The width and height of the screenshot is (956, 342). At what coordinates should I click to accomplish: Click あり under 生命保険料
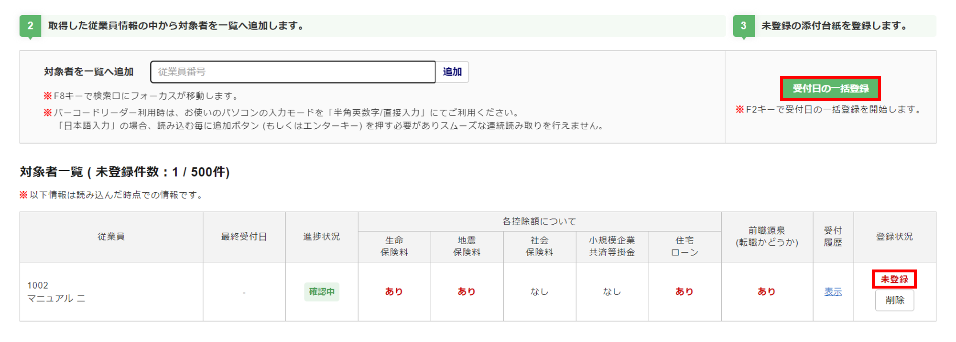tap(394, 292)
